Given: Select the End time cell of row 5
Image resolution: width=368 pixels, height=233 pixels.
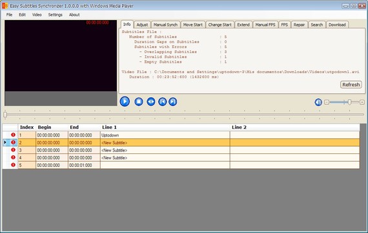Looking at the screenshot, I should 84,165.
